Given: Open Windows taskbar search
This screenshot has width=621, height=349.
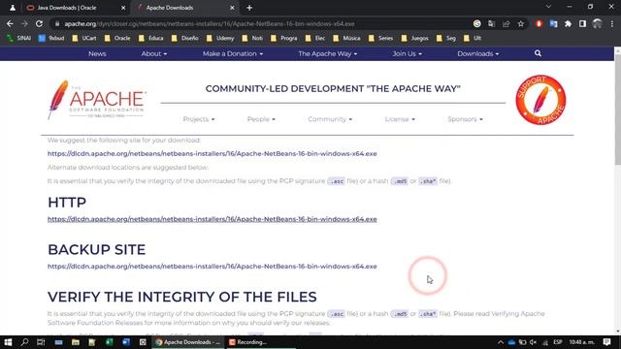Looking at the screenshot, I should 24,342.
